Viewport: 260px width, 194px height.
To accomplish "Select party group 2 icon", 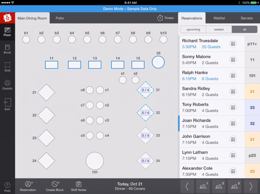I will point(219,187).
